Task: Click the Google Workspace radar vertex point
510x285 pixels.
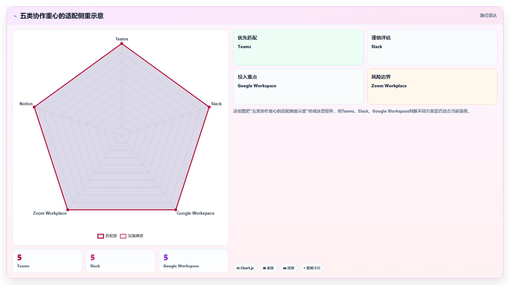Action: [x=176, y=210]
